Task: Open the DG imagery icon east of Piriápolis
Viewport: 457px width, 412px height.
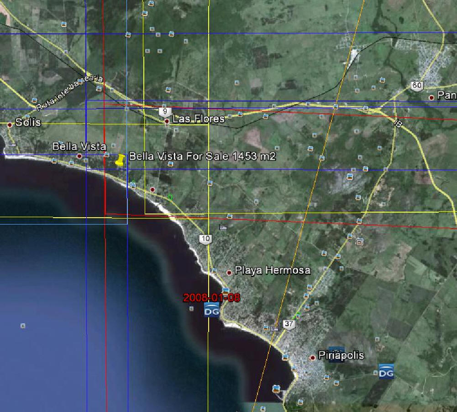Action: tap(386, 371)
